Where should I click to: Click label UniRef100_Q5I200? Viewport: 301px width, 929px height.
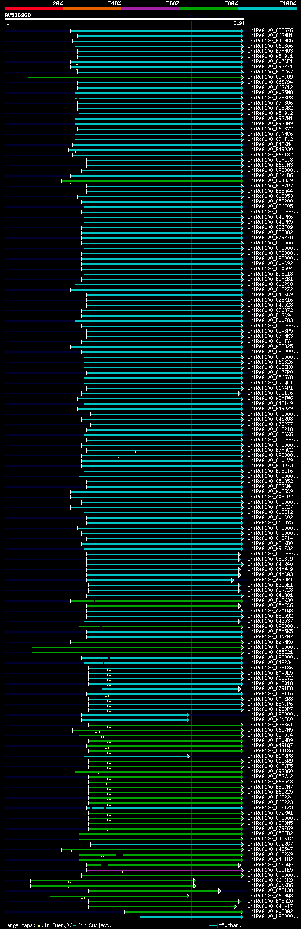tap(270, 202)
